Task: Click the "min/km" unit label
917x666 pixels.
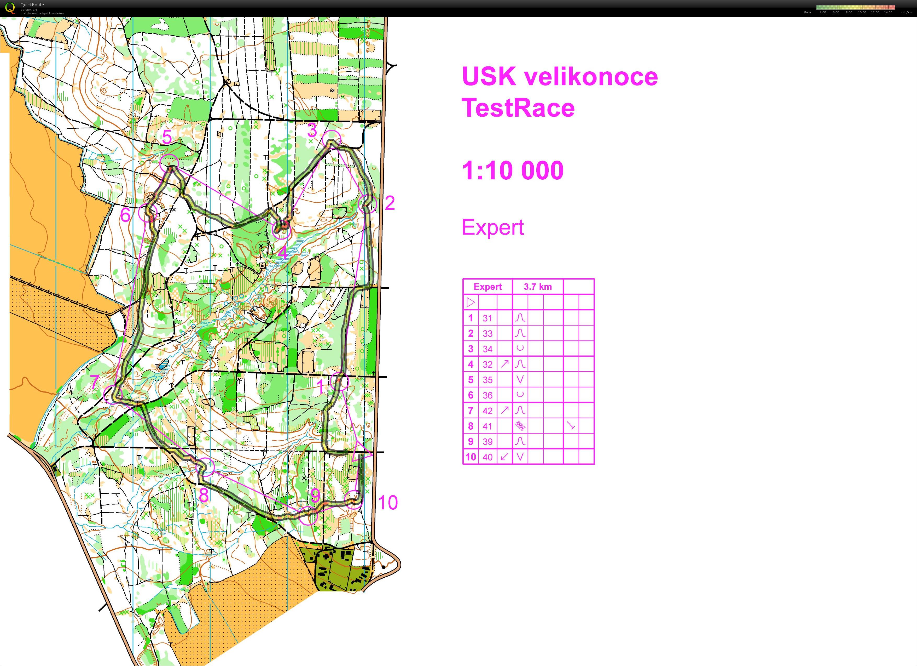Action: pos(907,13)
